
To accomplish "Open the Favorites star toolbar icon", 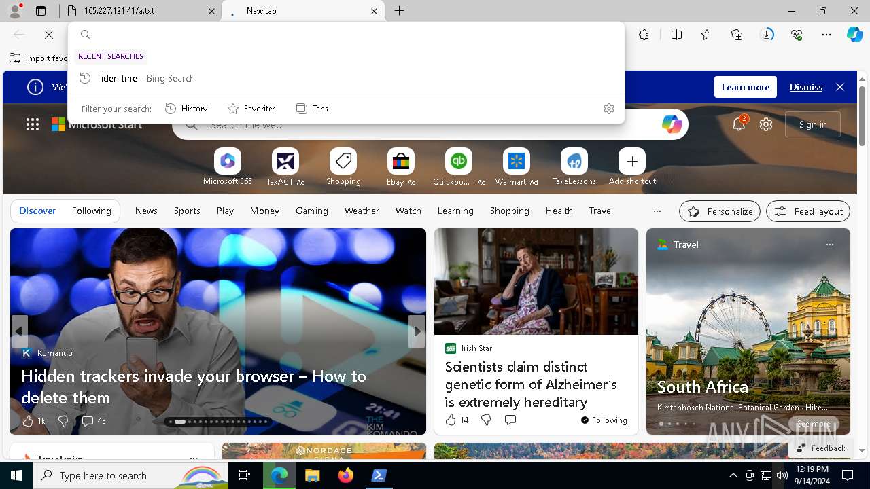I will click(x=707, y=35).
